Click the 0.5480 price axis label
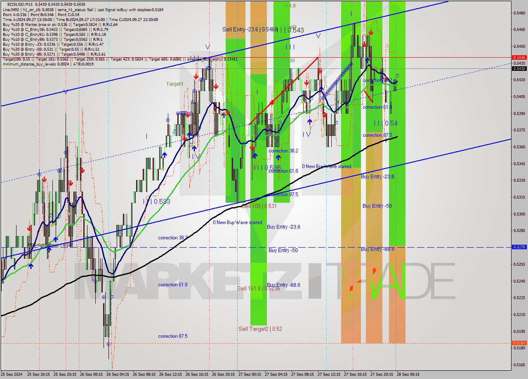This screenshot has width=528, height=379. click(519, 13)
